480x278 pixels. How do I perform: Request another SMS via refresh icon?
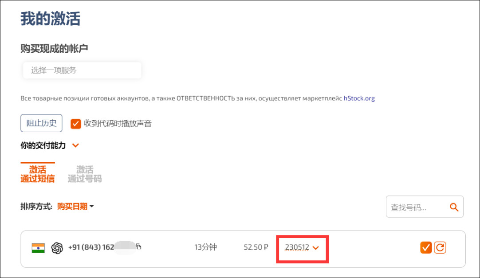pos(440,248)
